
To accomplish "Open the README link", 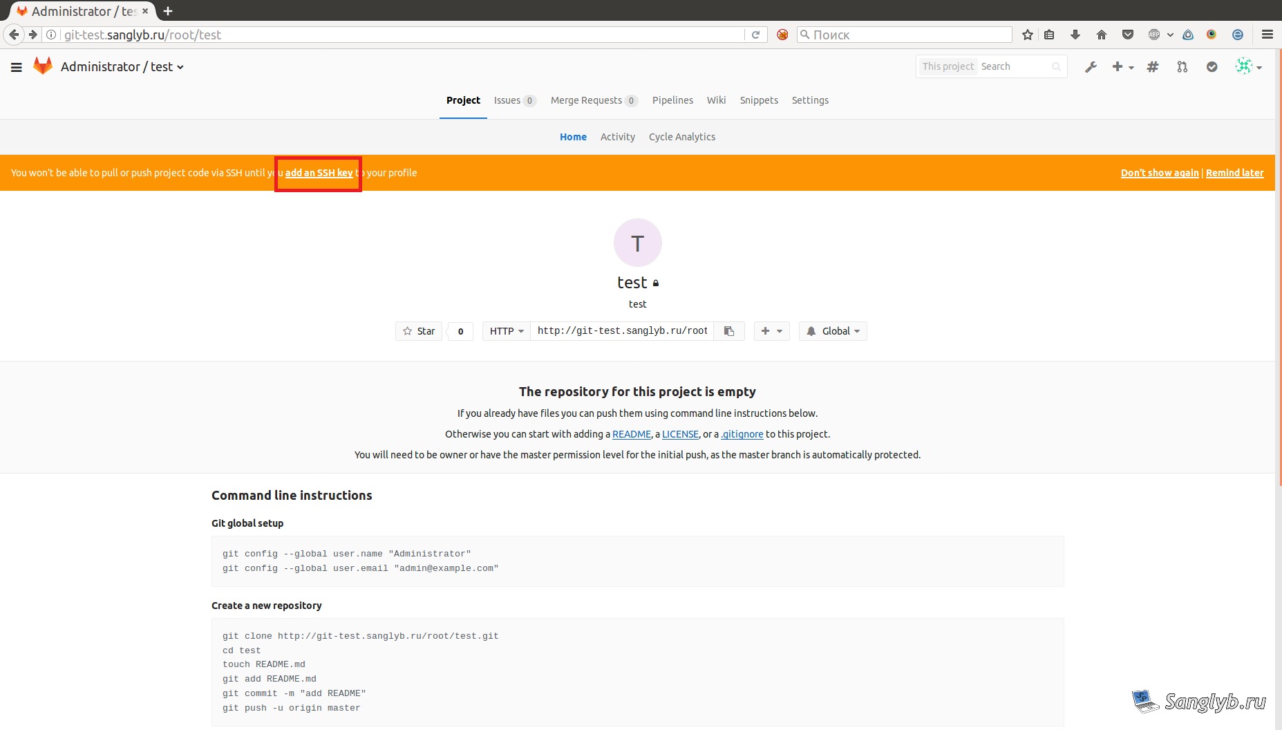I will 632,434.
